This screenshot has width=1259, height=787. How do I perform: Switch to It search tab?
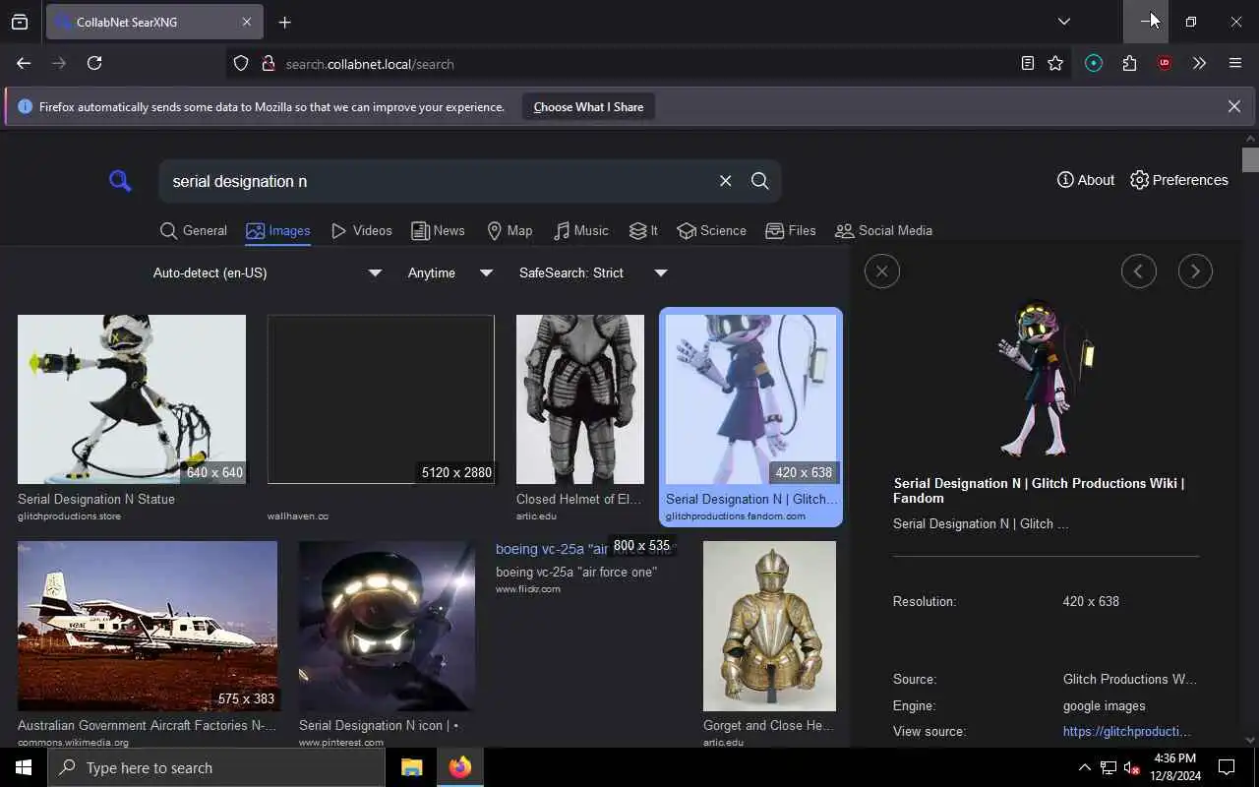(643, 230)
